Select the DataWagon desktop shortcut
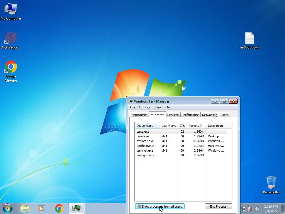 point(11,41)
